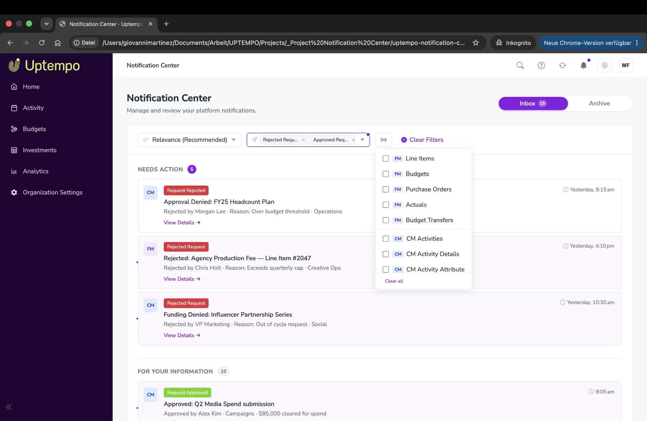View Details for Agency Production Fee

(182, 279)
